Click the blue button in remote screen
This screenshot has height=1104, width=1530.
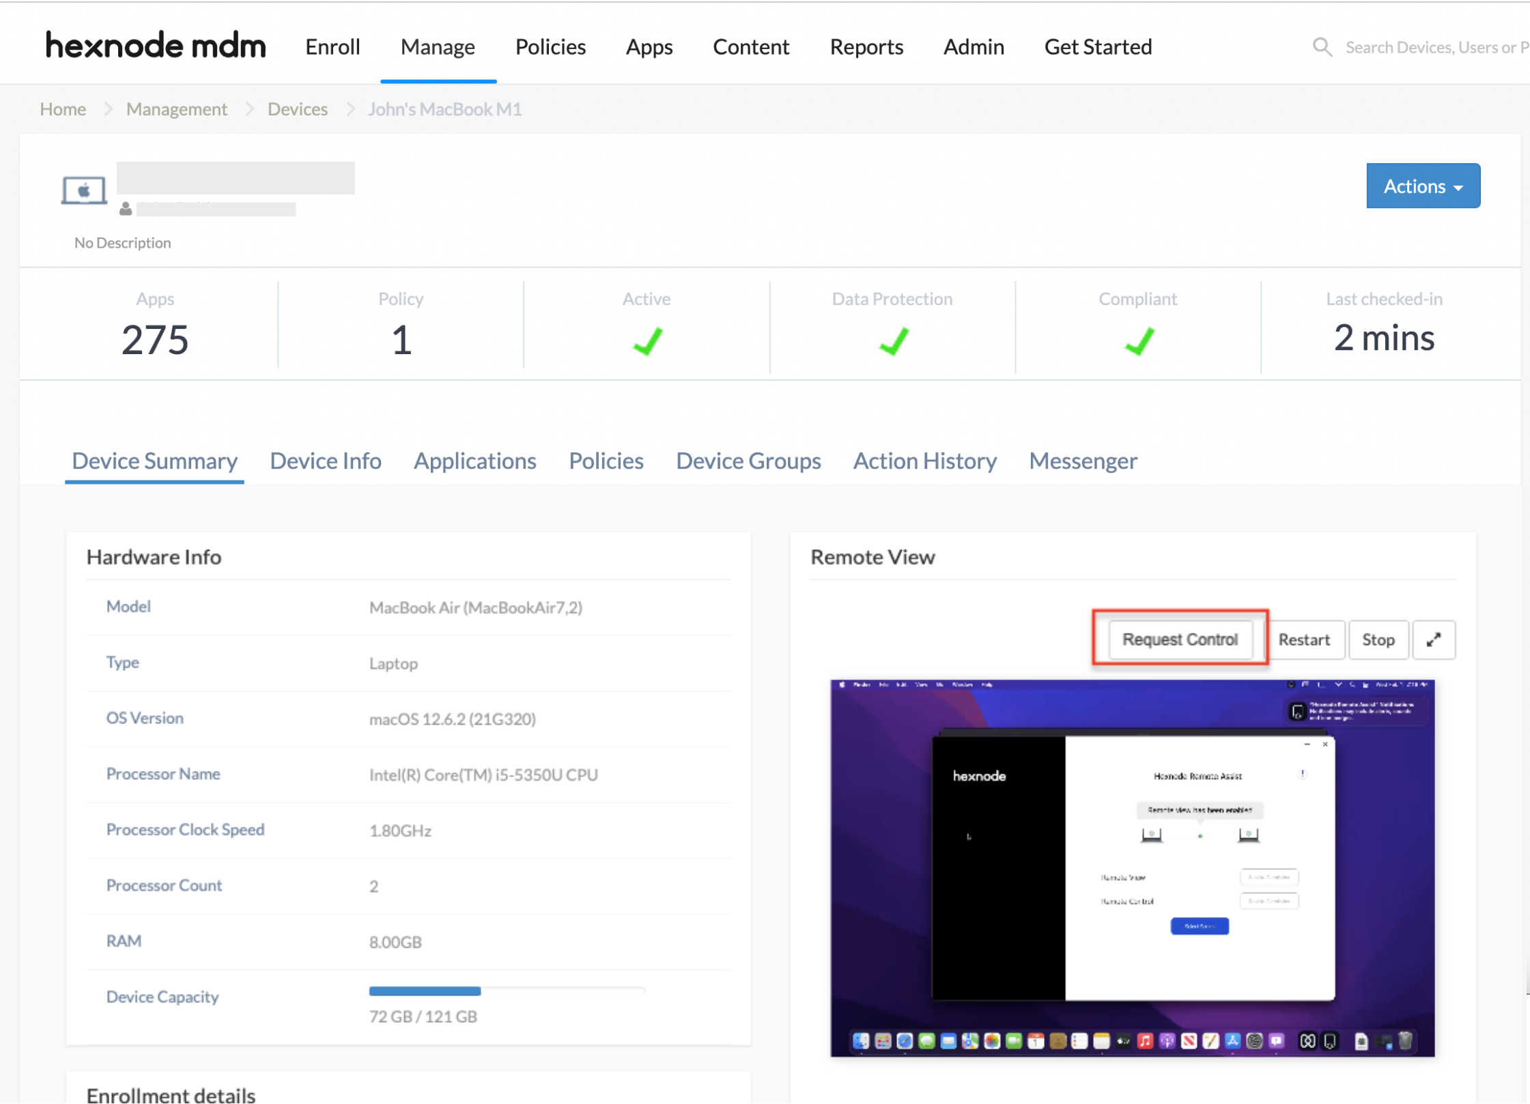[1199, 926]
